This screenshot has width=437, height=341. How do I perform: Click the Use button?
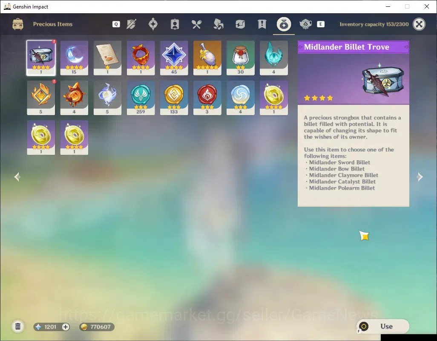tap(382, 326)
